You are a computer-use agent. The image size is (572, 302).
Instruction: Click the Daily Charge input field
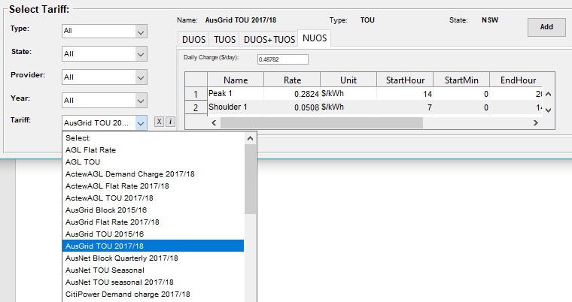[x=283, y=59]
